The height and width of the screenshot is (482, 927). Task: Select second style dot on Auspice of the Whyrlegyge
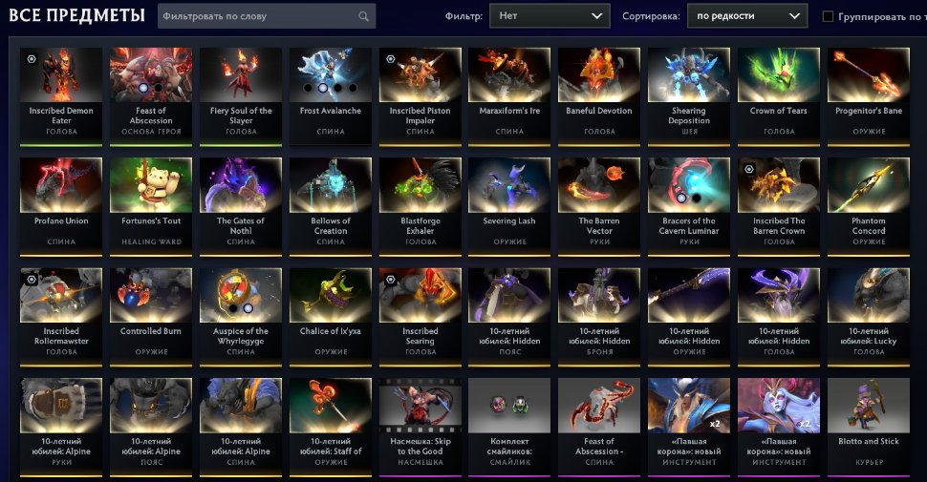point(248,308)
